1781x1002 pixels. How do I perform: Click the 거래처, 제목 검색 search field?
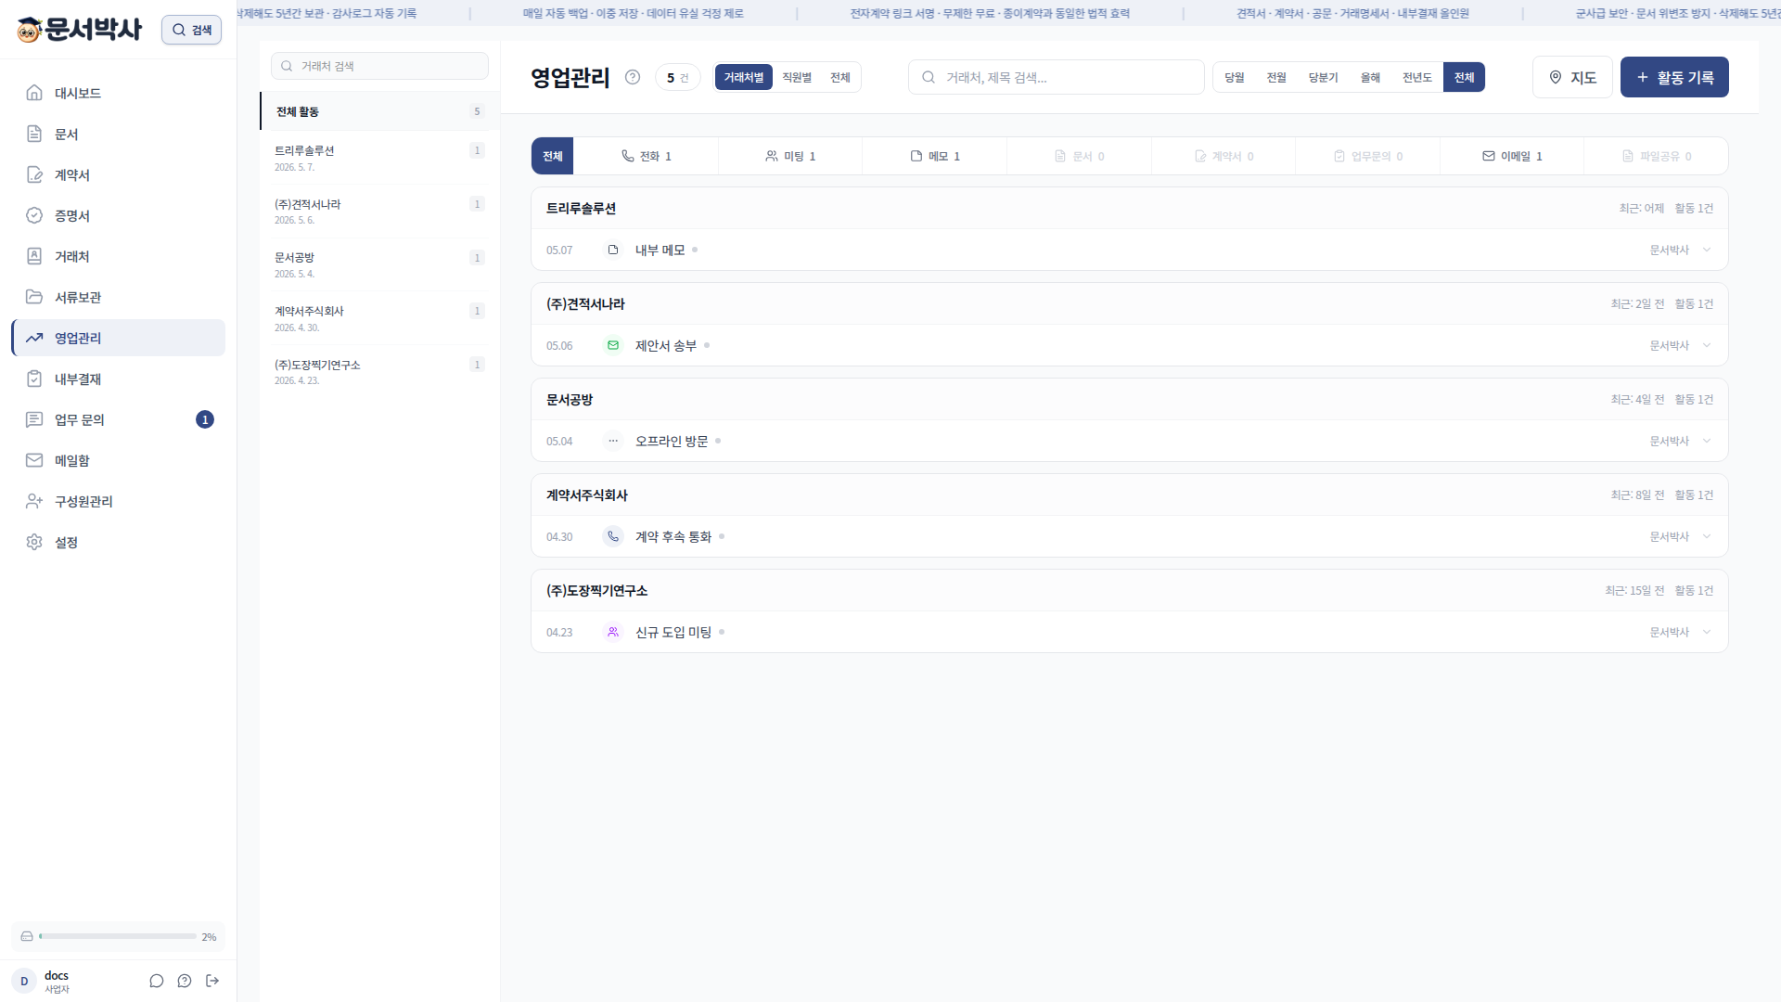pos(1057,77)
